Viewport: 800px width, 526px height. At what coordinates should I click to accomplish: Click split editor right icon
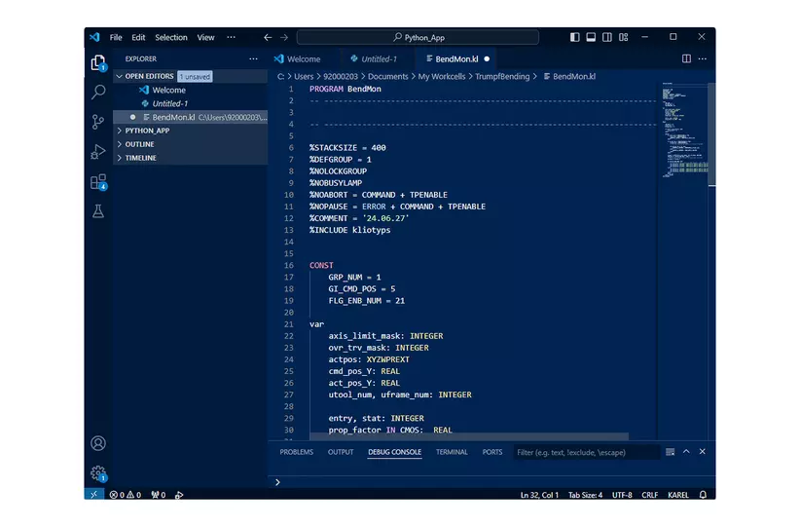coord(686,58)
